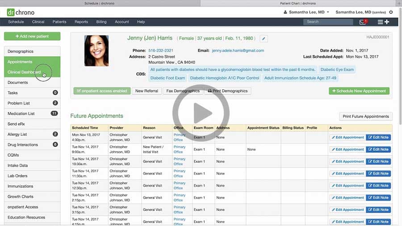Screen dimensions: 402x226
Task: Open Adult Immunization Schedule Age: 27-49 tag
Action: [x=300, y=78]
